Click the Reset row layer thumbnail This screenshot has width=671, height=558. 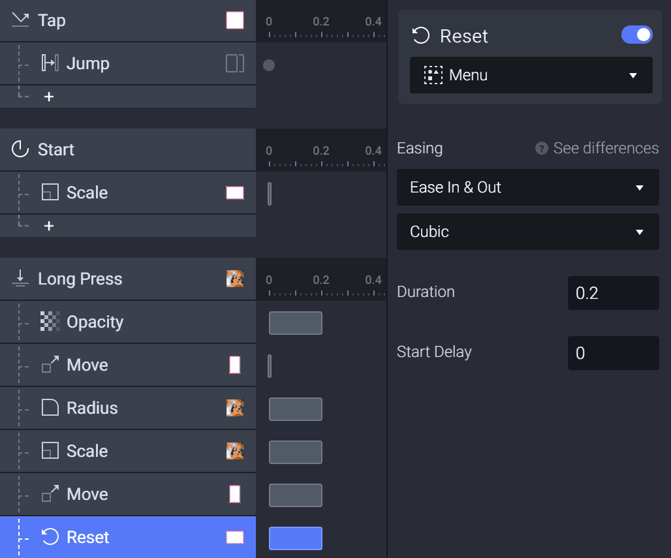pos(235,538)
